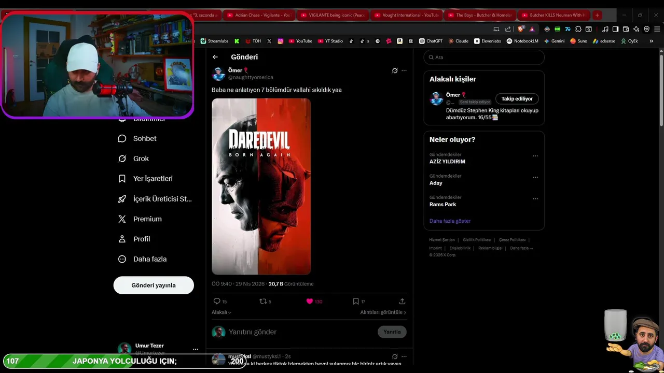
Task: Go back using the arrow next to Gönderi
Action: [215, 57]
